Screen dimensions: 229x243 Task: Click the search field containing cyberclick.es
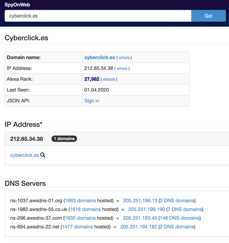98,16
